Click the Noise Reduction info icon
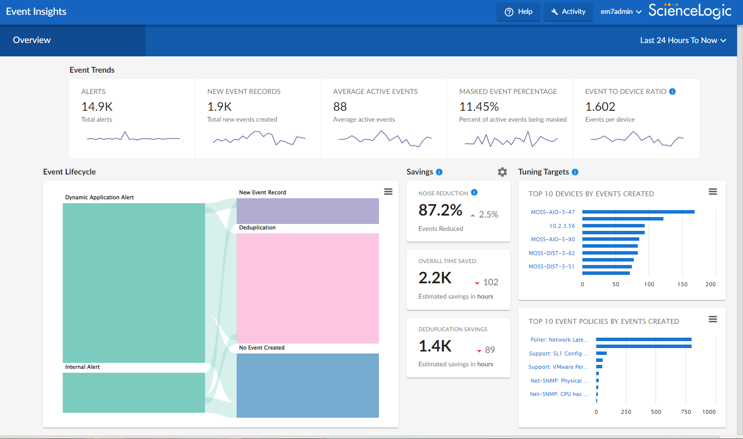 475,193
